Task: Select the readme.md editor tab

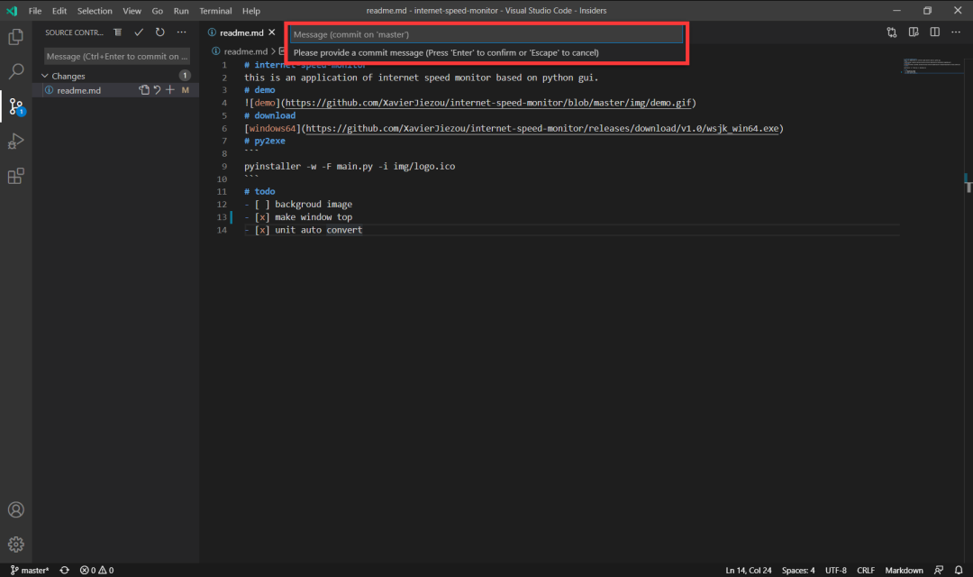Action: coord(241,32)
